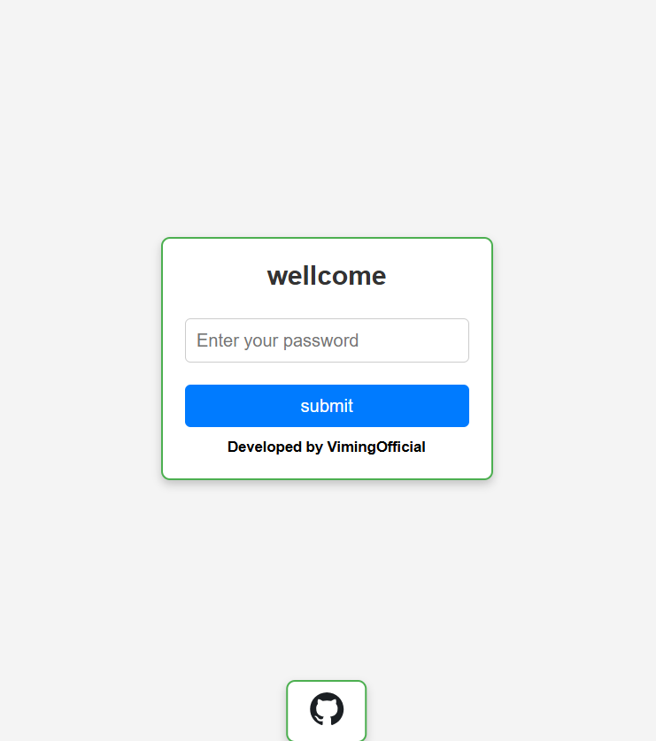Visit the developer's GitHub via the octocat
The height and width of the screenshot is (741, 656).
tap(327, 709)
